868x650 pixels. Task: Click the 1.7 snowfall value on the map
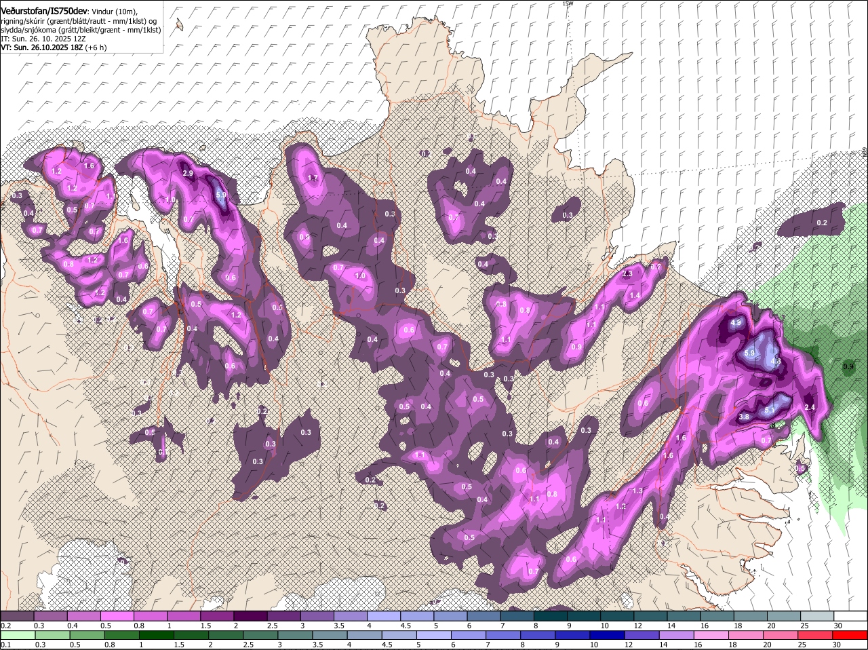coord(313,178)
